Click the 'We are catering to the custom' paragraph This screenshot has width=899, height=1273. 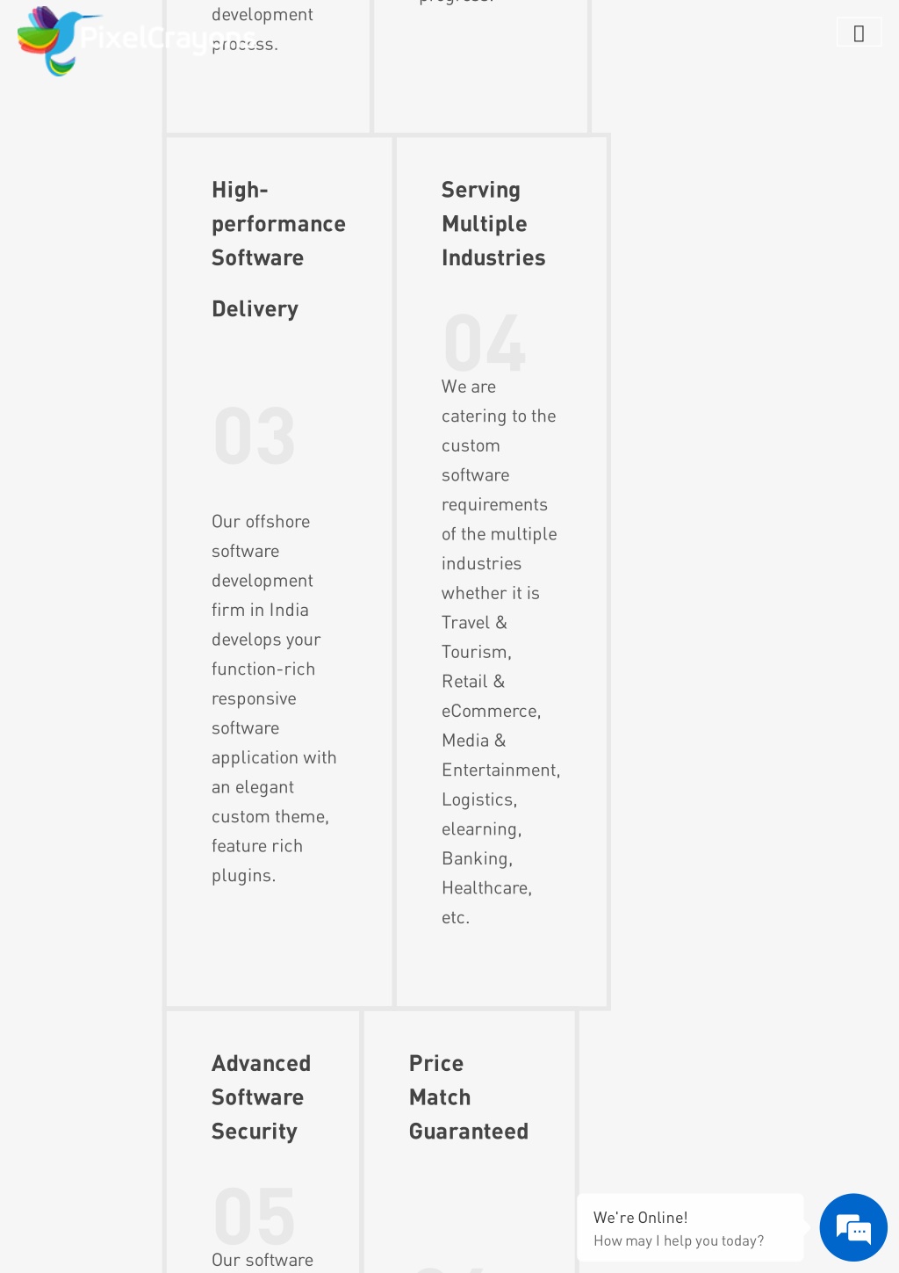(x=500, y=652)
